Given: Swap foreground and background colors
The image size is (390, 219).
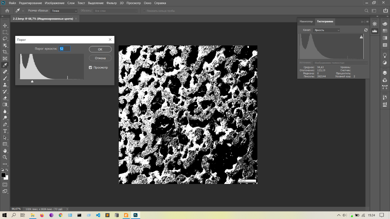Looking at the screenshot, I should point(7,170).
